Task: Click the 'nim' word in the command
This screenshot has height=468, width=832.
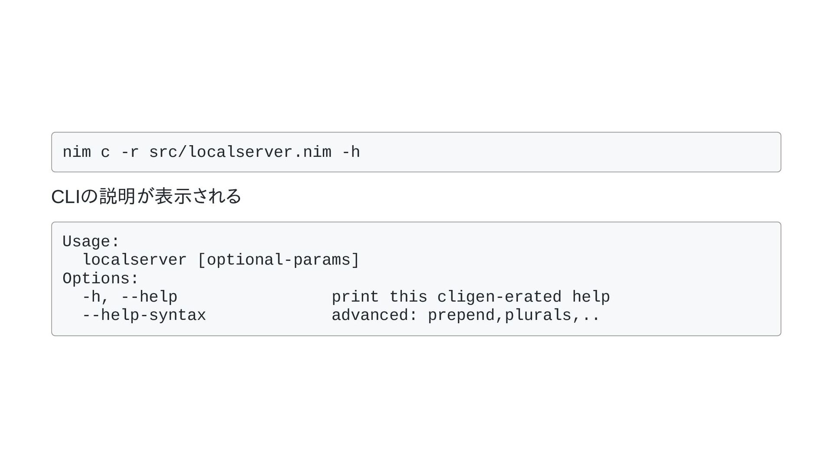Action: point(77,152)
